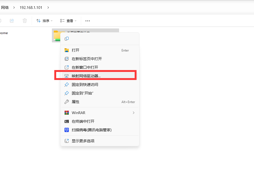Click the share icon in the toolbar
The image size is (254, 186).
point(12,21)
